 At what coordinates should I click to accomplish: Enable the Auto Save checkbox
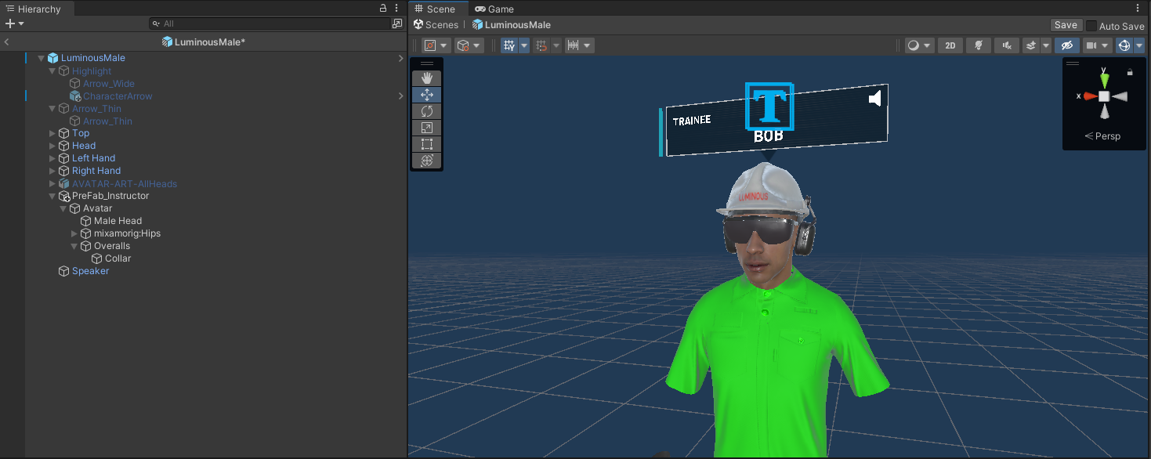pyautogui.click(x=1091, y=26)
